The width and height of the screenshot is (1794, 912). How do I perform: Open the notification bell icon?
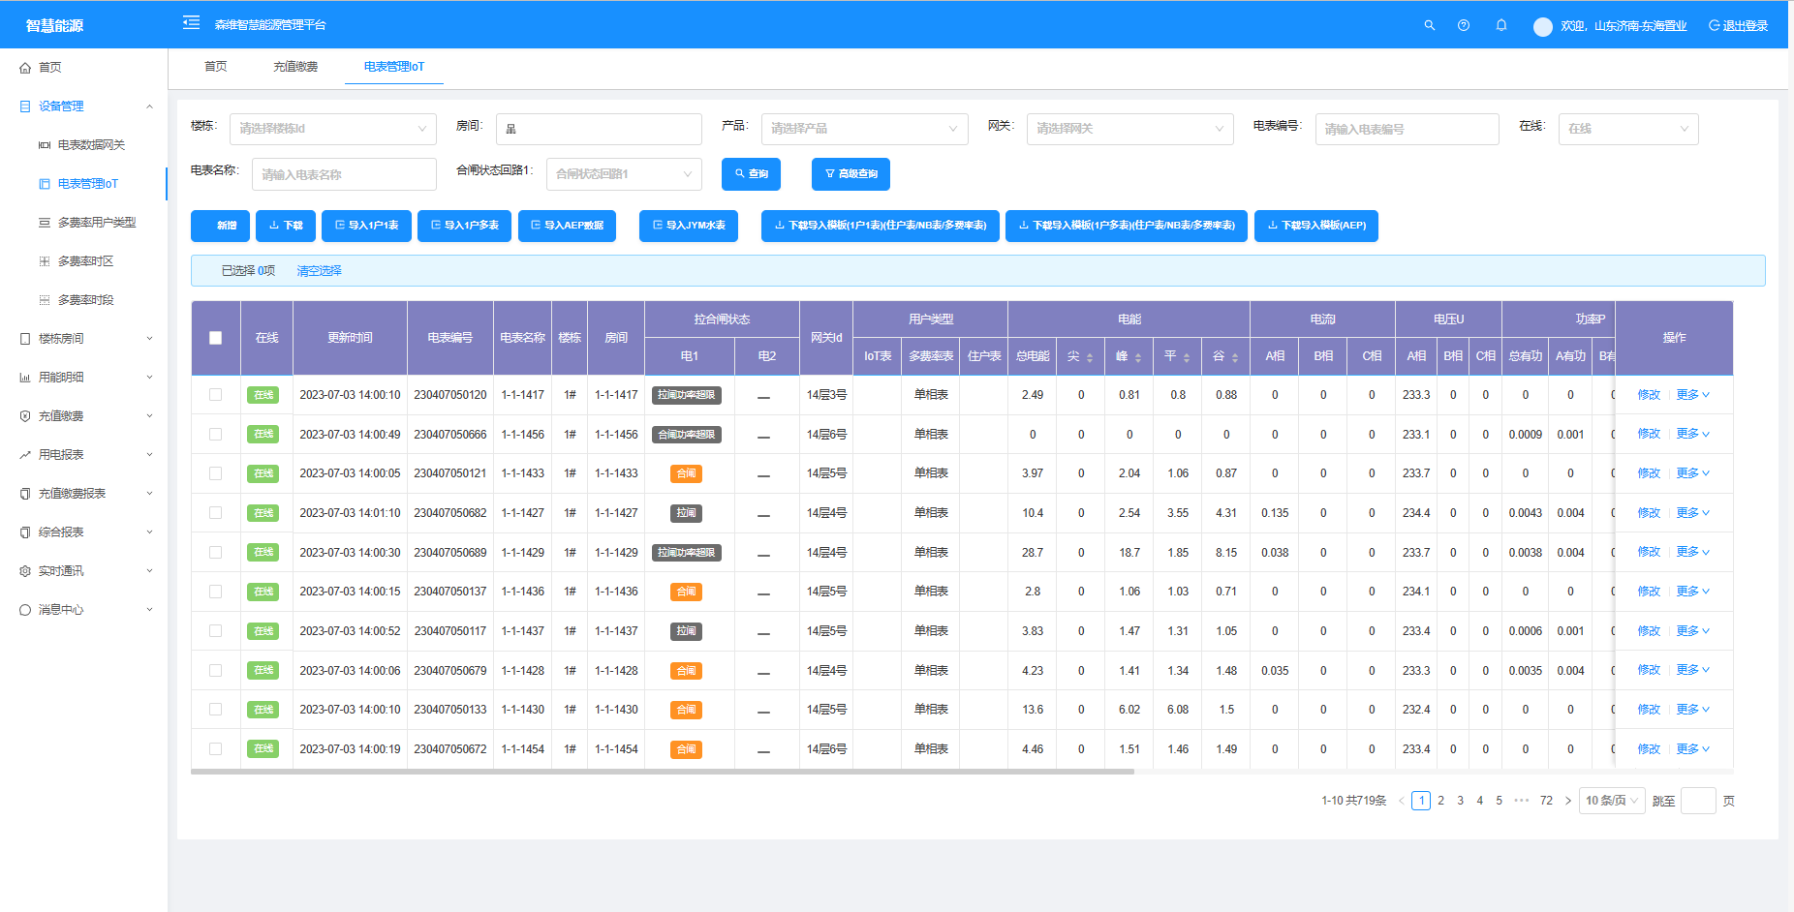(x=1500, y=25)
